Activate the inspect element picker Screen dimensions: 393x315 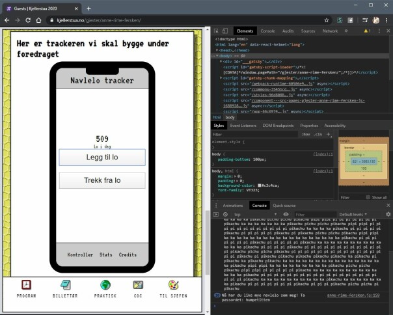coord(216,31)
